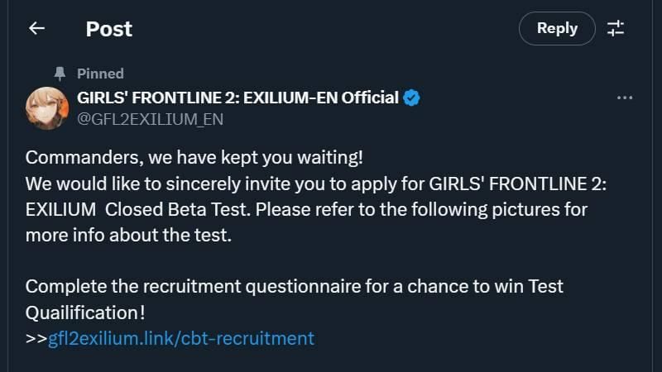Click the word "Quailification!" in the post
Screen dimensions: 662x372
[x=85, y=312]
